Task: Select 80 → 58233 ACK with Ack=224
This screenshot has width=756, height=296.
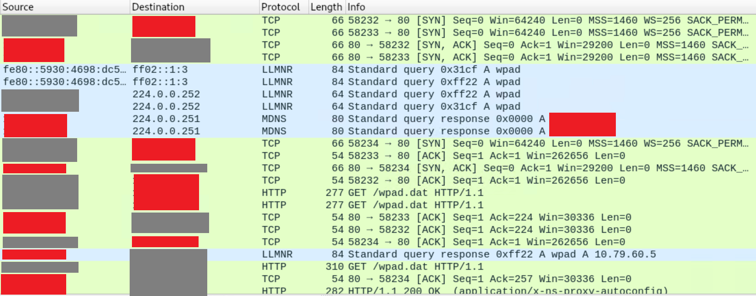Action: pyautogui.click(x=457, y=218)
